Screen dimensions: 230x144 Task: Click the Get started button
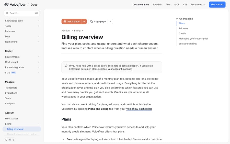(217, 5)
